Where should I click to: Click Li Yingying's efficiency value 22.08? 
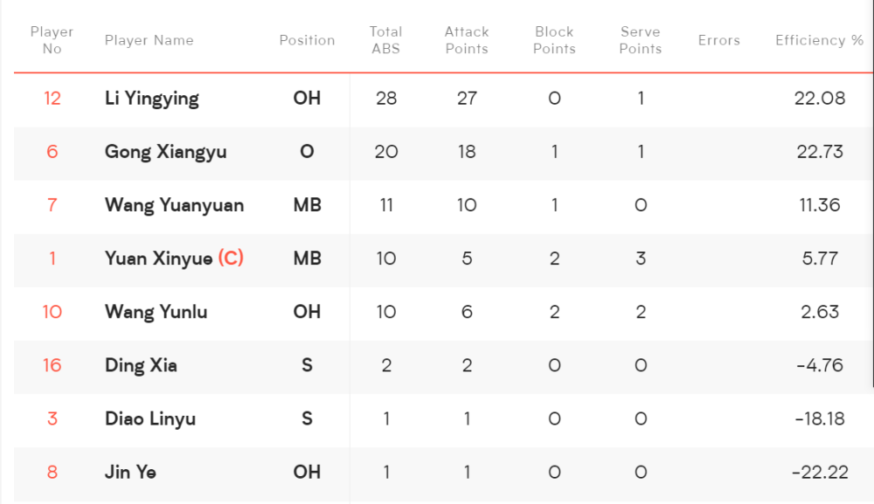820,99
